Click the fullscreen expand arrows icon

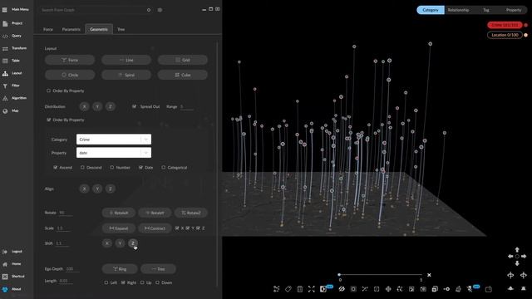[x=311, y=289]
